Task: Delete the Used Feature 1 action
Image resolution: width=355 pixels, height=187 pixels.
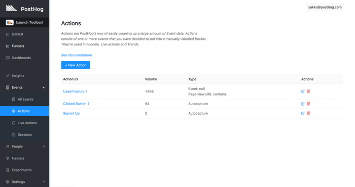Action: [308, 91]
